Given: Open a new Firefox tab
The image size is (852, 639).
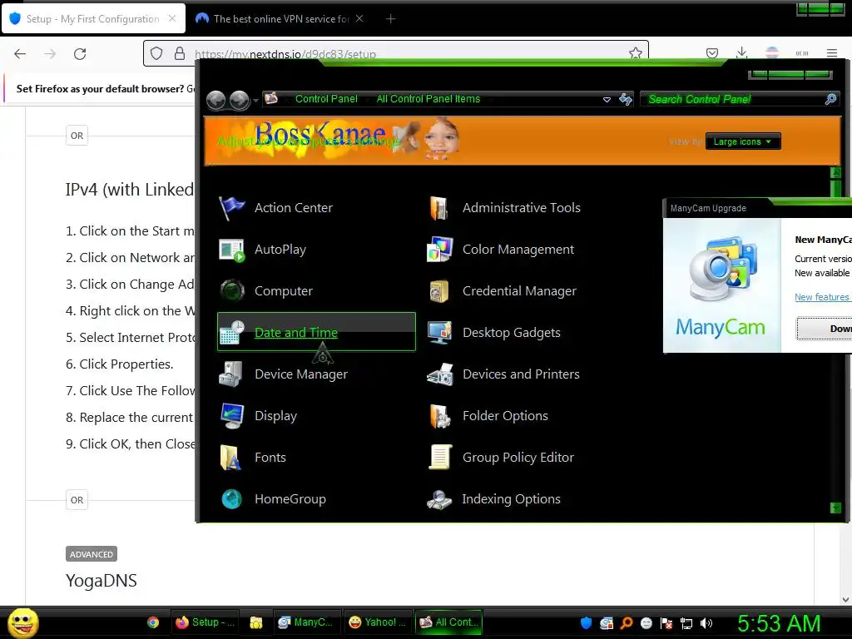Looking at the screenshot, I should 390,18.
